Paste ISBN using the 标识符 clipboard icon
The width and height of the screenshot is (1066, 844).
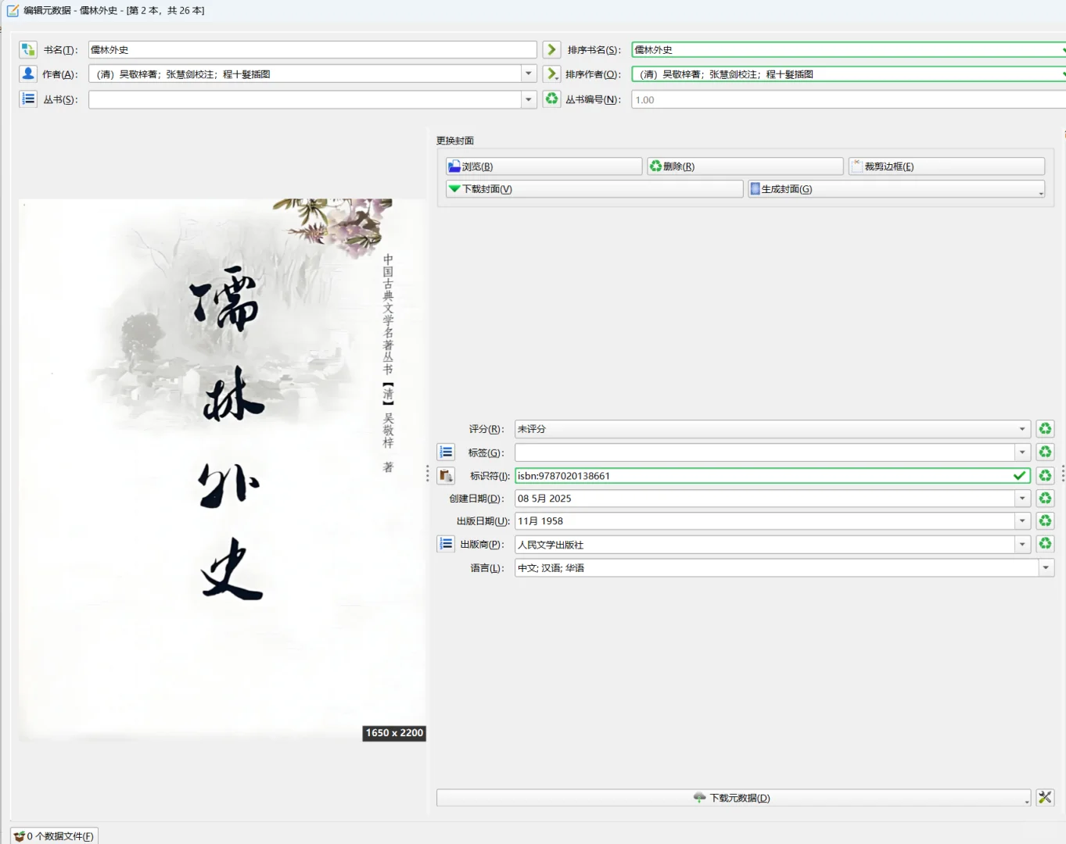point(446,476)
